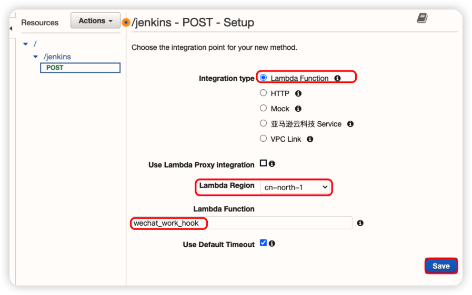Viewport: 472px width, 295px height.
Task: Click info icon for Lambda Proxy integration
Action: (x=272, y=164)
